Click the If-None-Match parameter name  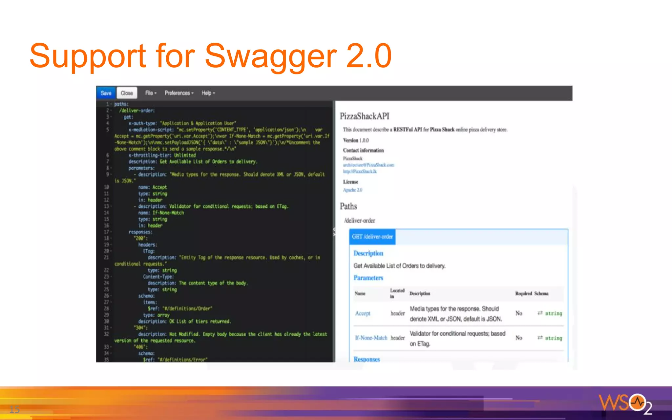(371, 338)
